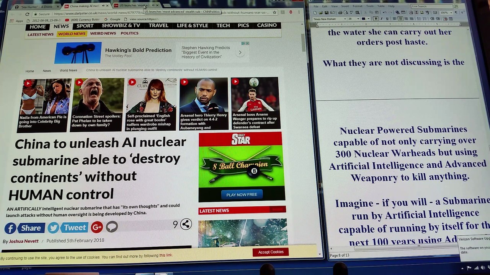Open the File menu in word processor
Screen dimensions: 490x275
pyautogui.click(x=316, y=6)
